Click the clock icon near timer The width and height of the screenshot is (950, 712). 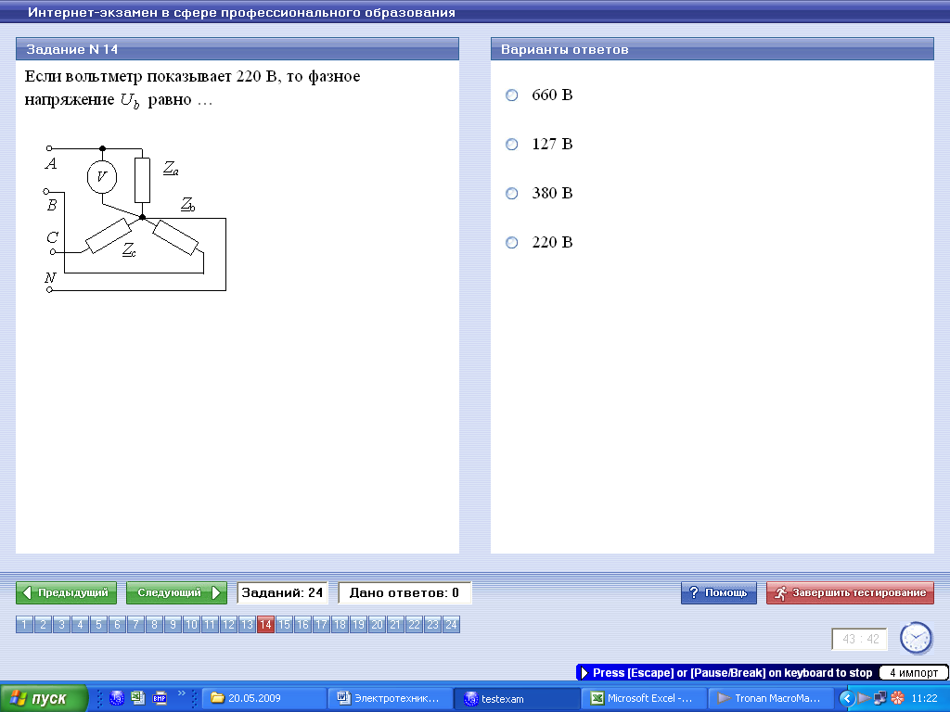coord(916,638)
